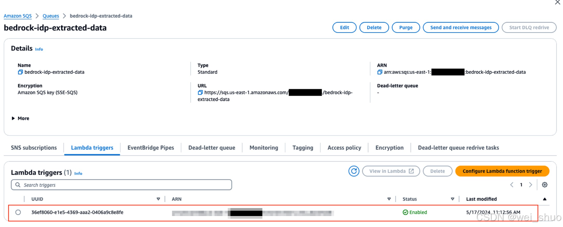Click trigger UUID 36ef8060-e1e5-4369-aaa2-0406a9c8e8fe
This screenshot has width=563, height=227.
tap(77, 212)
